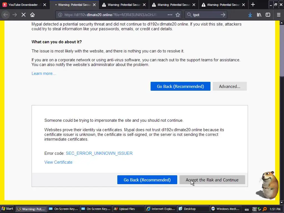Screen dimensions: 284x213
Task: Click Accept the Risk and Continue
Action: [212, 180]
